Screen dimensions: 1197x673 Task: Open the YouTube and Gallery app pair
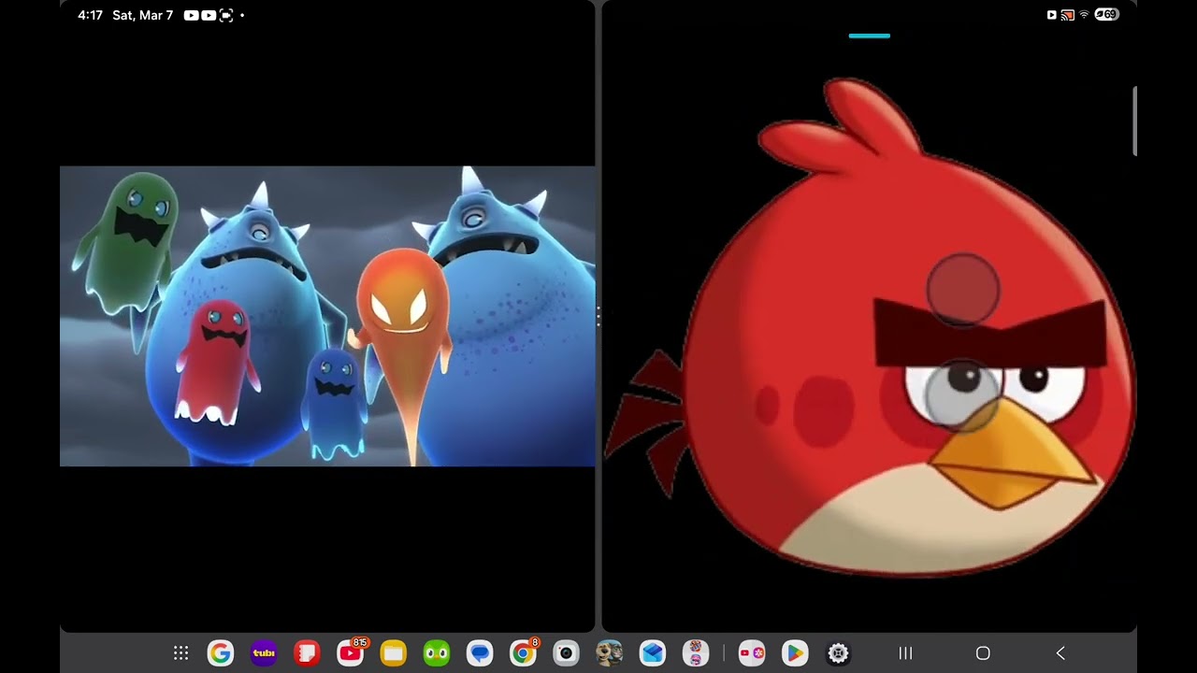[x=752, y=653]
